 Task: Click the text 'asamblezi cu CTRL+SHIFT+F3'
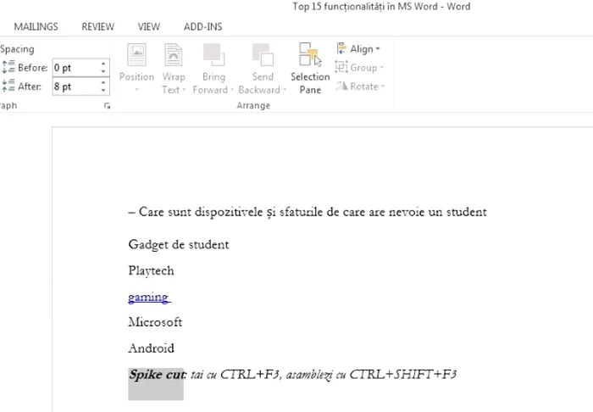coord(371,375)
